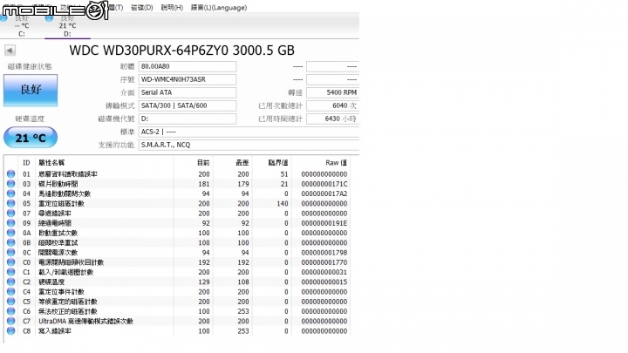Click the status circle for attribute 07
The width and height of the screenshot is (628, 353).
pyautogui.click(x=10, y=213)
